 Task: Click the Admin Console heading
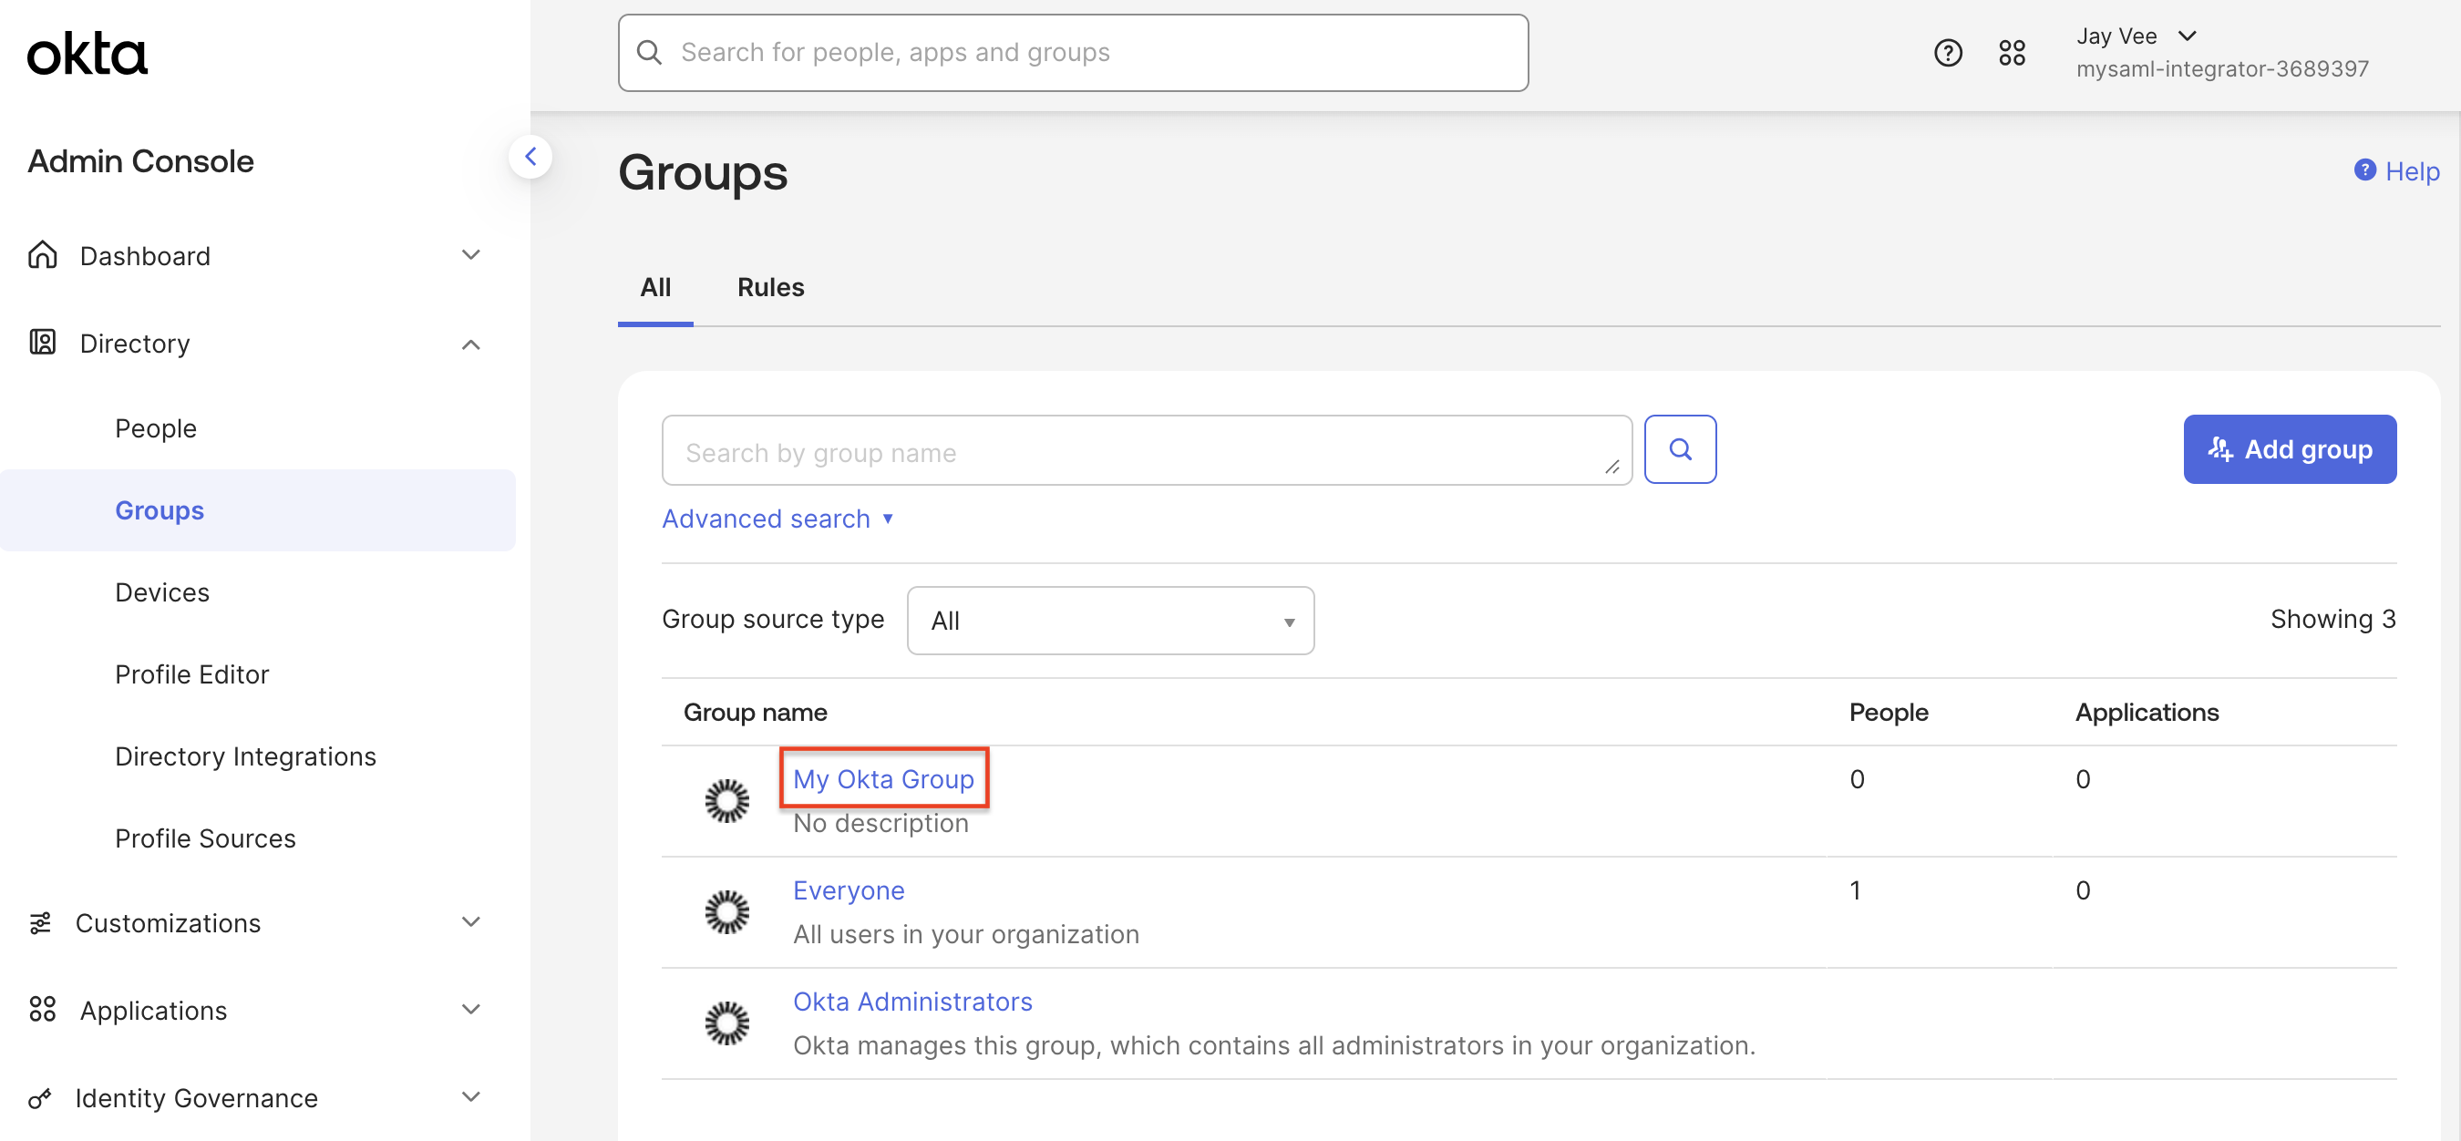click(140, 161)
